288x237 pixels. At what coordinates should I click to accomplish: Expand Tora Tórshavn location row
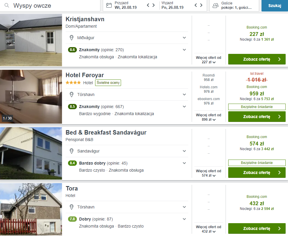[184, 207]
